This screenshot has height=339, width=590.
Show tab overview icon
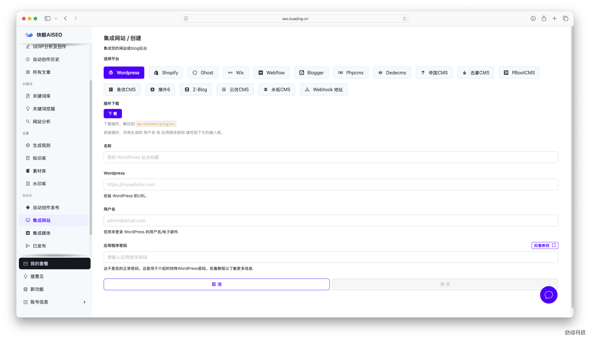coord(566,18)
